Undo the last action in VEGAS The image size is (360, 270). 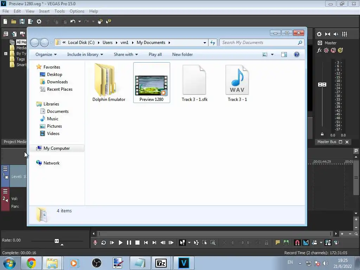(x=73, y=21)
